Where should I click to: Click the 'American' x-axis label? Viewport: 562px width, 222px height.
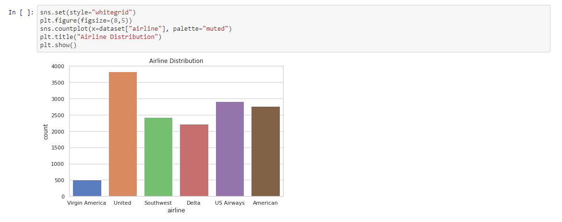(x=265, y=203)
